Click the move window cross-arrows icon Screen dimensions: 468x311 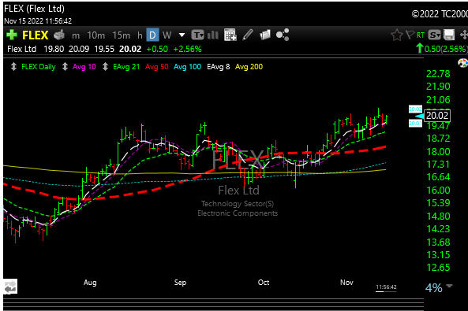click(x=463, y=35)
